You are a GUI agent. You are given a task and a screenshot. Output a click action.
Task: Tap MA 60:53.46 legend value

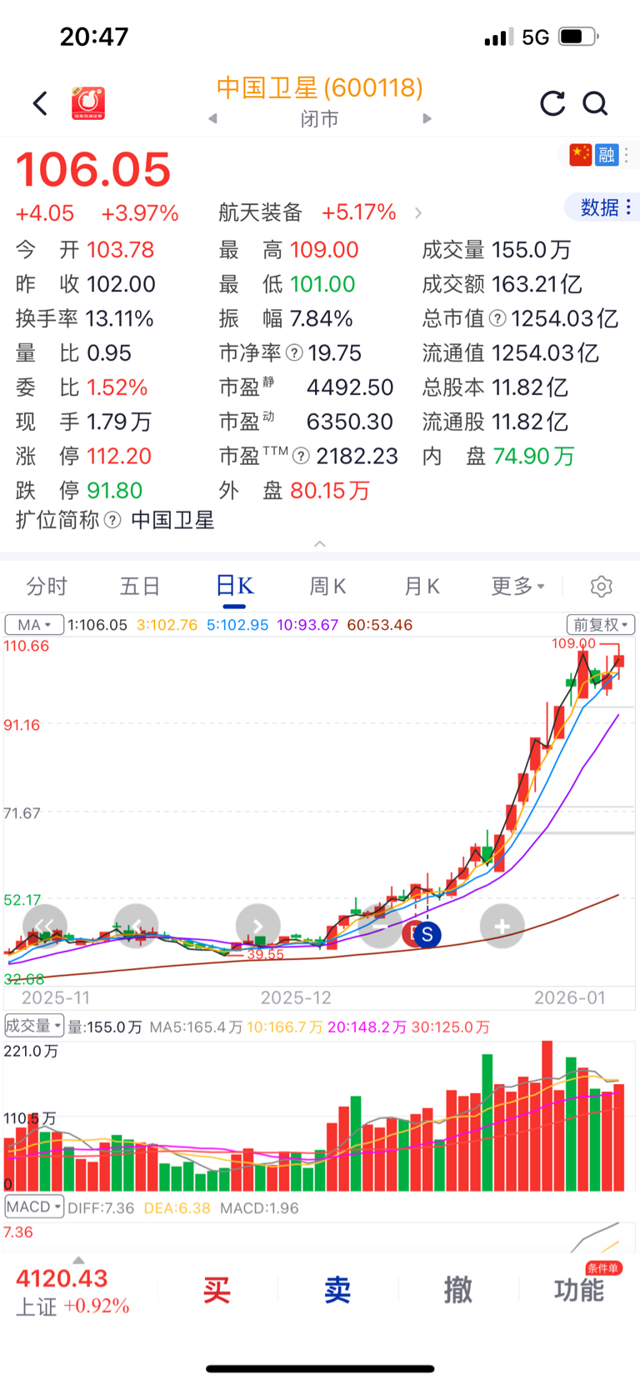coord(380,624)
